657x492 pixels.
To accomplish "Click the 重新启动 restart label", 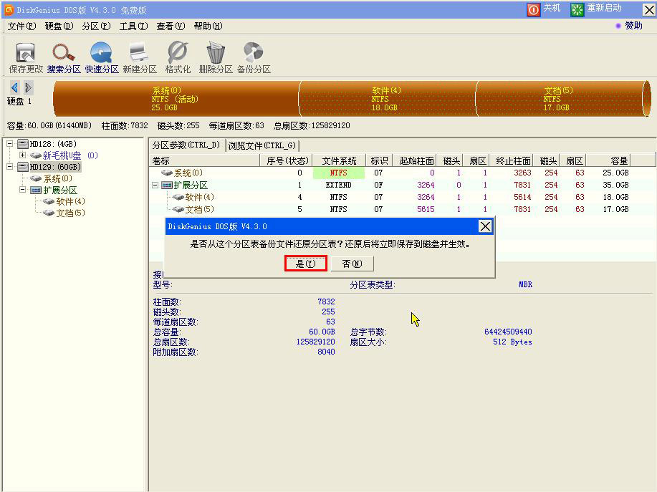I will coord(604,9).
